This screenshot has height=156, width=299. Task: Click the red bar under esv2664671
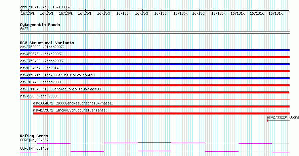pyautogui.click(x=161, y=106)
